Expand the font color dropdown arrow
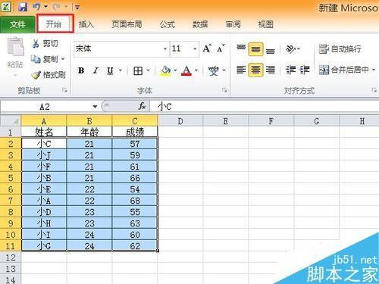This screenshot has width=379, height=284. (196, 70)
